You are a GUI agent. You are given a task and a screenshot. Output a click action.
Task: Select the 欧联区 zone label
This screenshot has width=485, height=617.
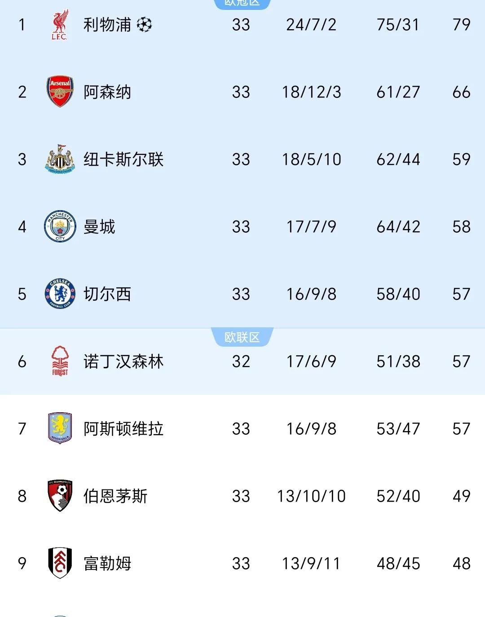point(242,337)
